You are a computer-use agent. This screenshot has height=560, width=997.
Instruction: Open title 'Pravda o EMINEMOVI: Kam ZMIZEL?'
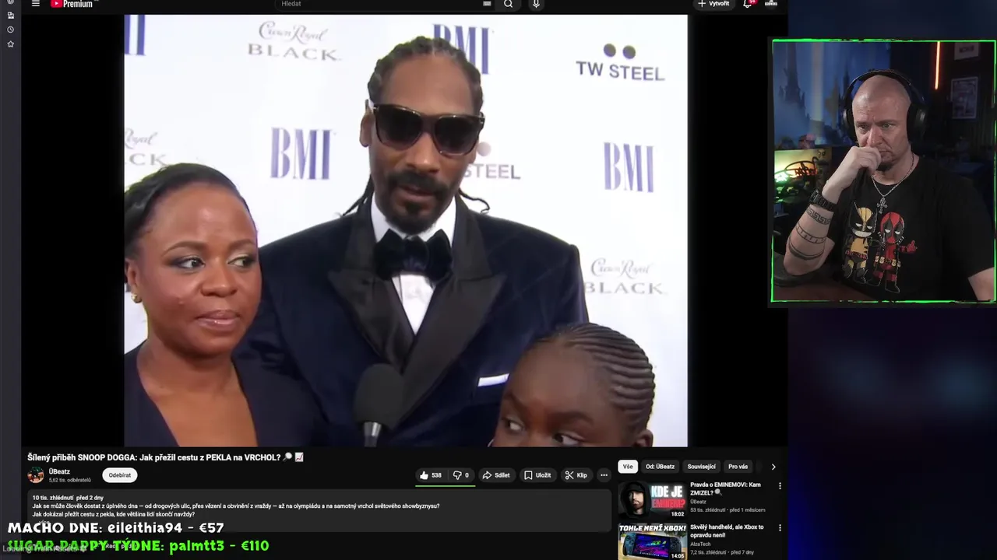pos(725,488)
